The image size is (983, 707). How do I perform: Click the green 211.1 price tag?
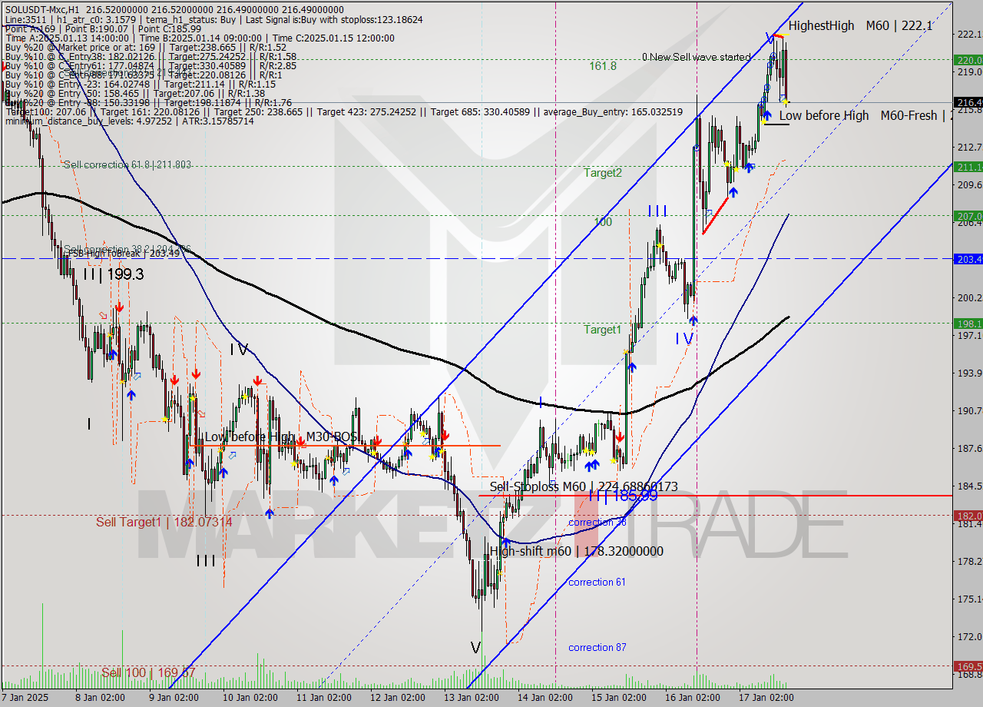pos(968,167)
